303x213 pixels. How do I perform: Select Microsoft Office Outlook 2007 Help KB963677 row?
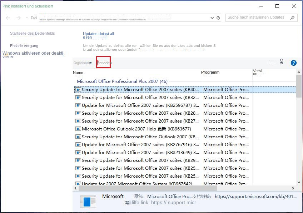185,129
